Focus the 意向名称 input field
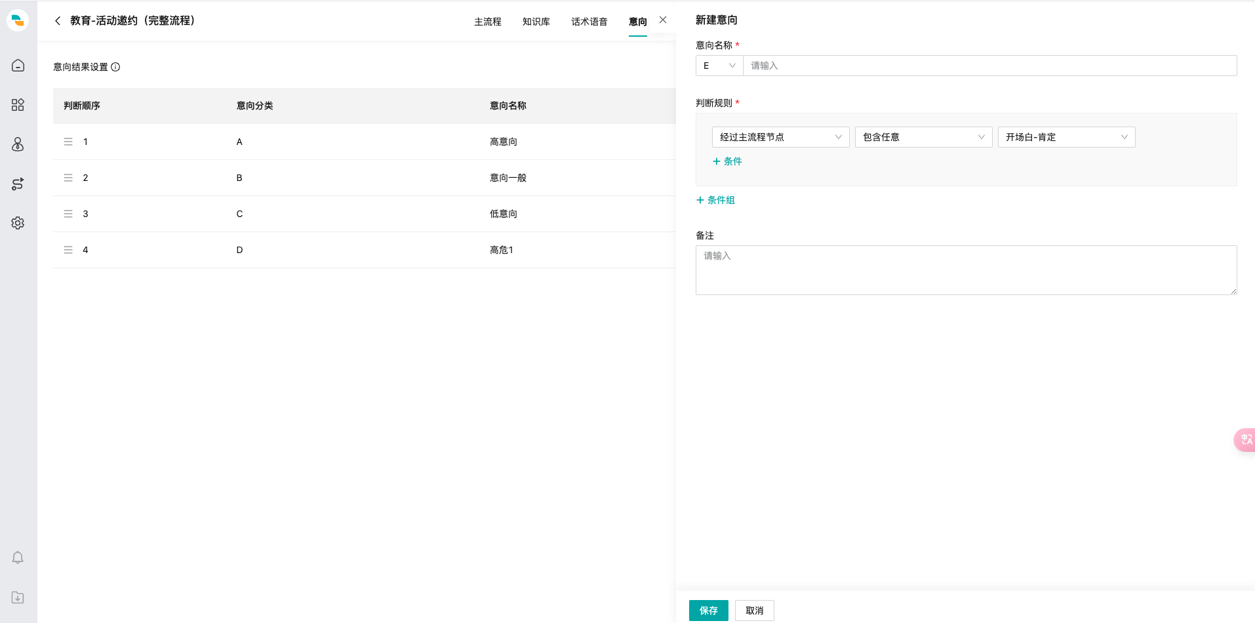This screenshot has width=1255, height=623. tap(989, 66)
